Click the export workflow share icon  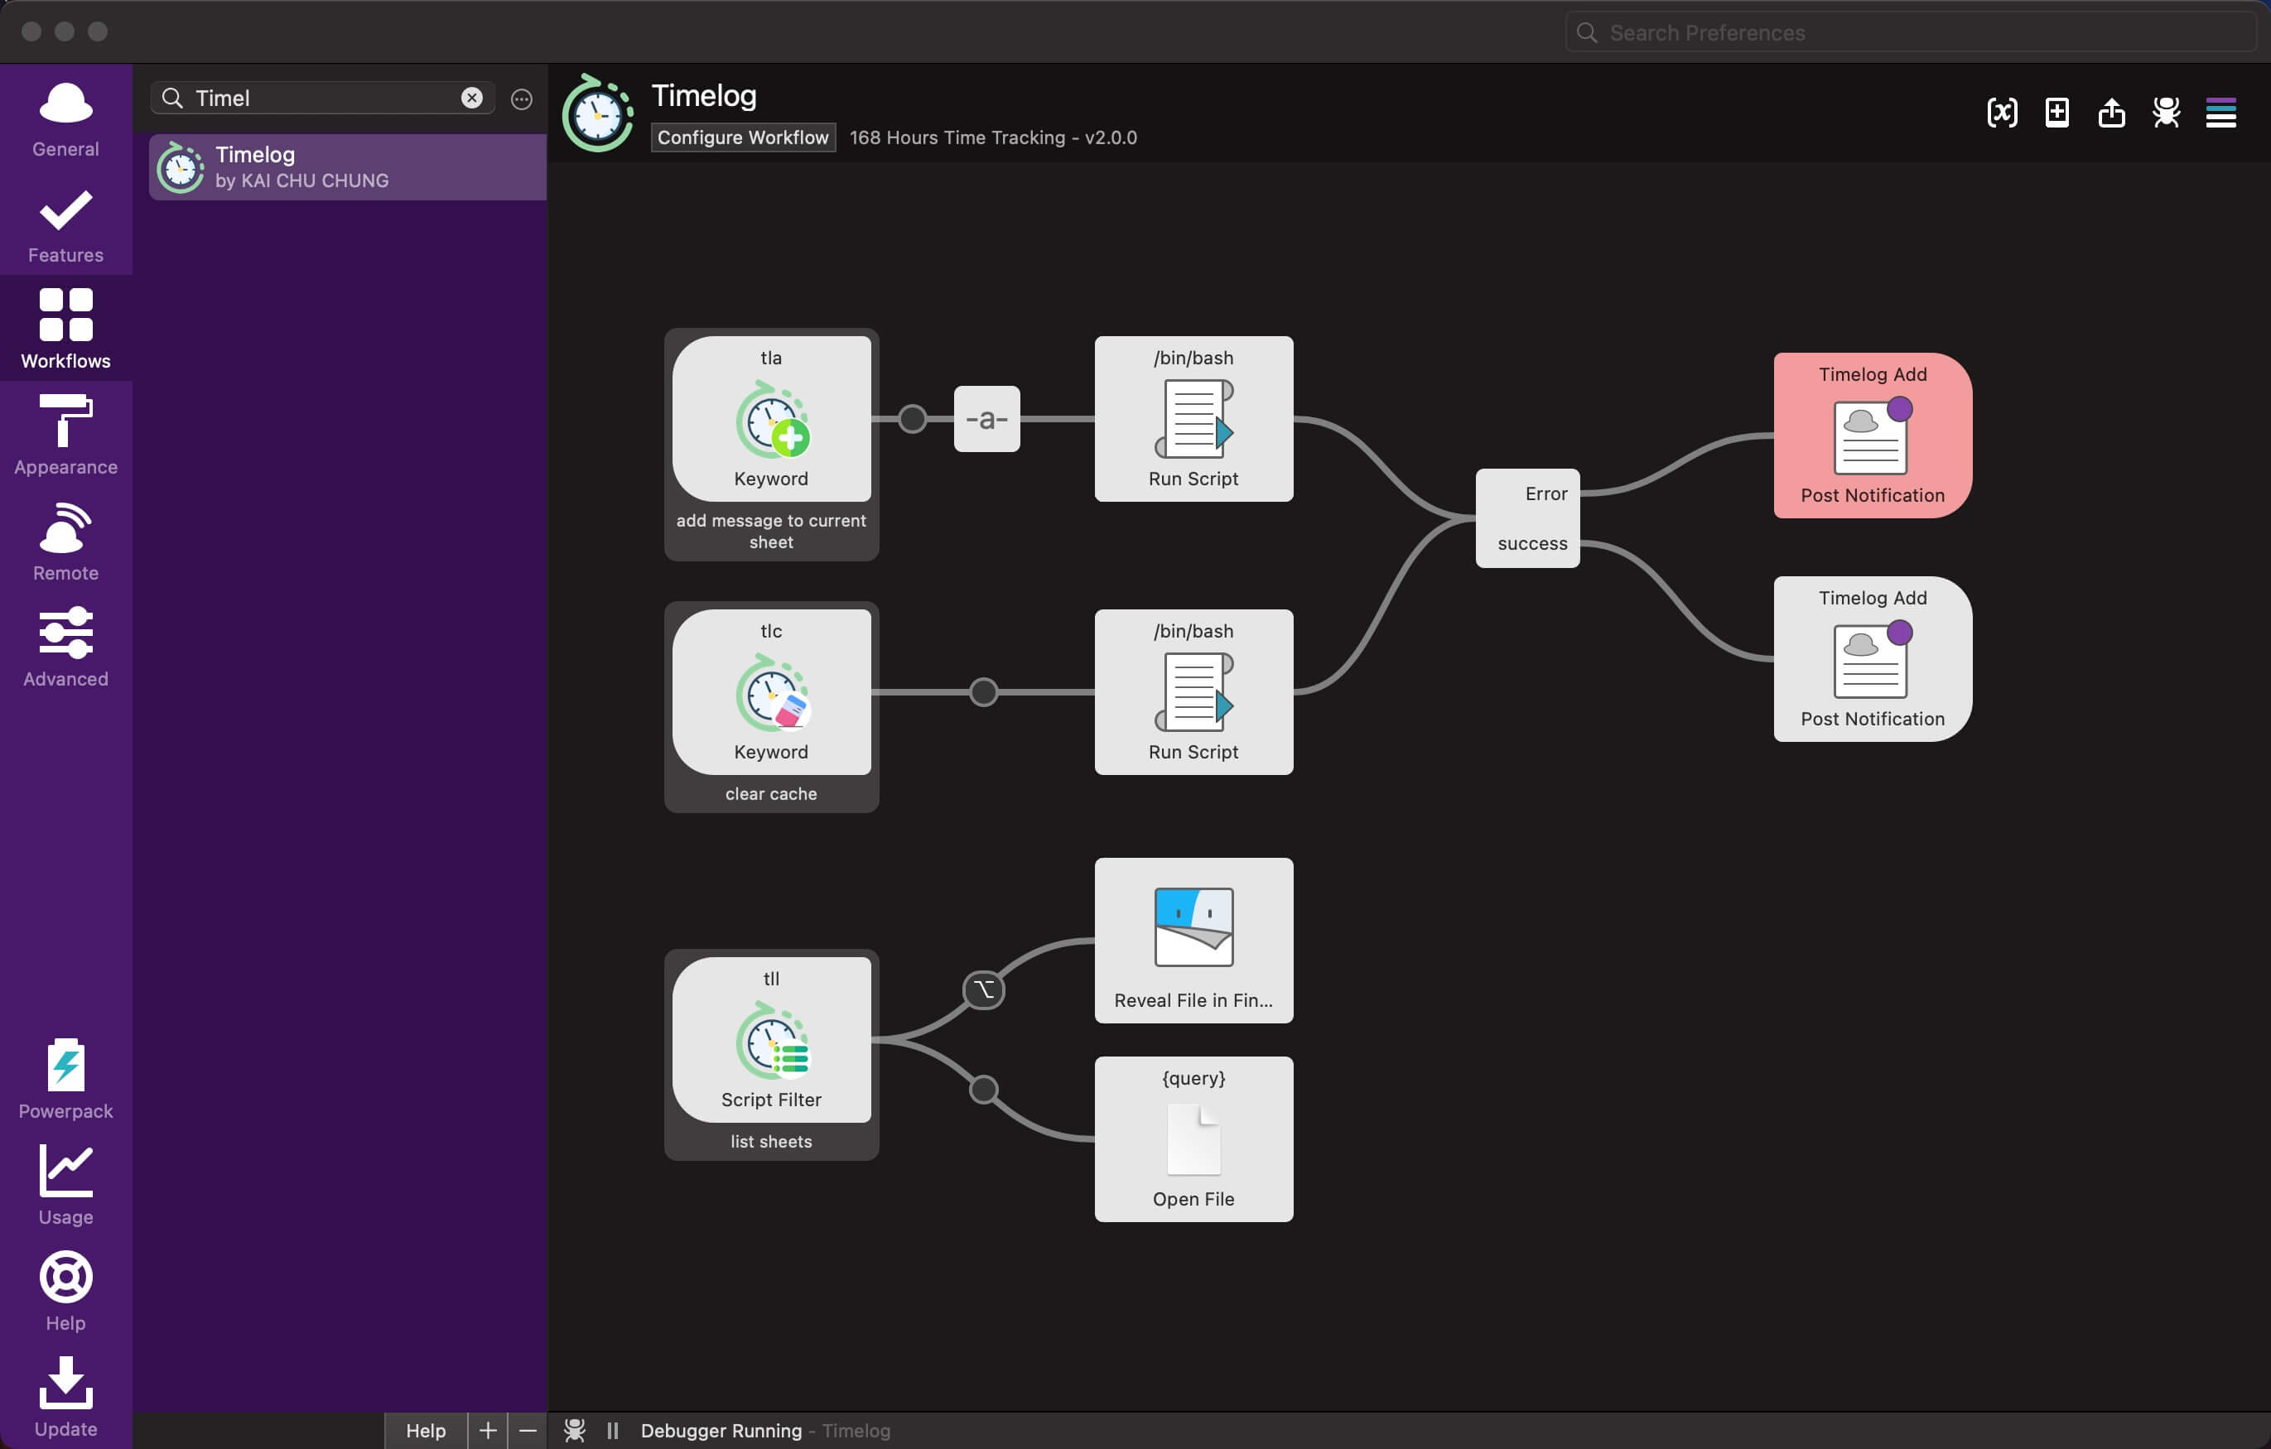[x=2110, y=113]
